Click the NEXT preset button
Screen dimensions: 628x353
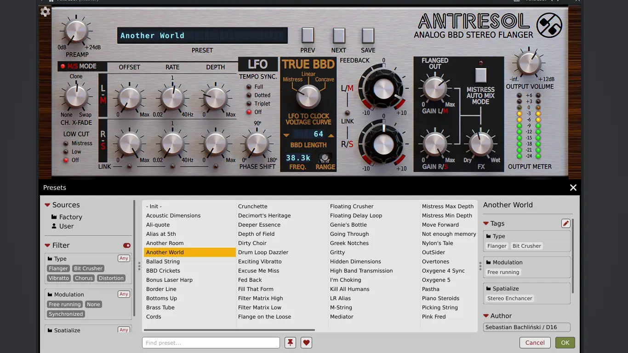point(339,36)
